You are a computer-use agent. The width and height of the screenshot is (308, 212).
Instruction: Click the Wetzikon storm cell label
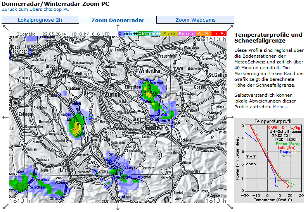(x=152, y=101)
